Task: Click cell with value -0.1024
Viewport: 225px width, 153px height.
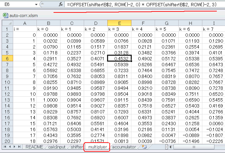Action: pyautogui.click(x=214, y=129)
